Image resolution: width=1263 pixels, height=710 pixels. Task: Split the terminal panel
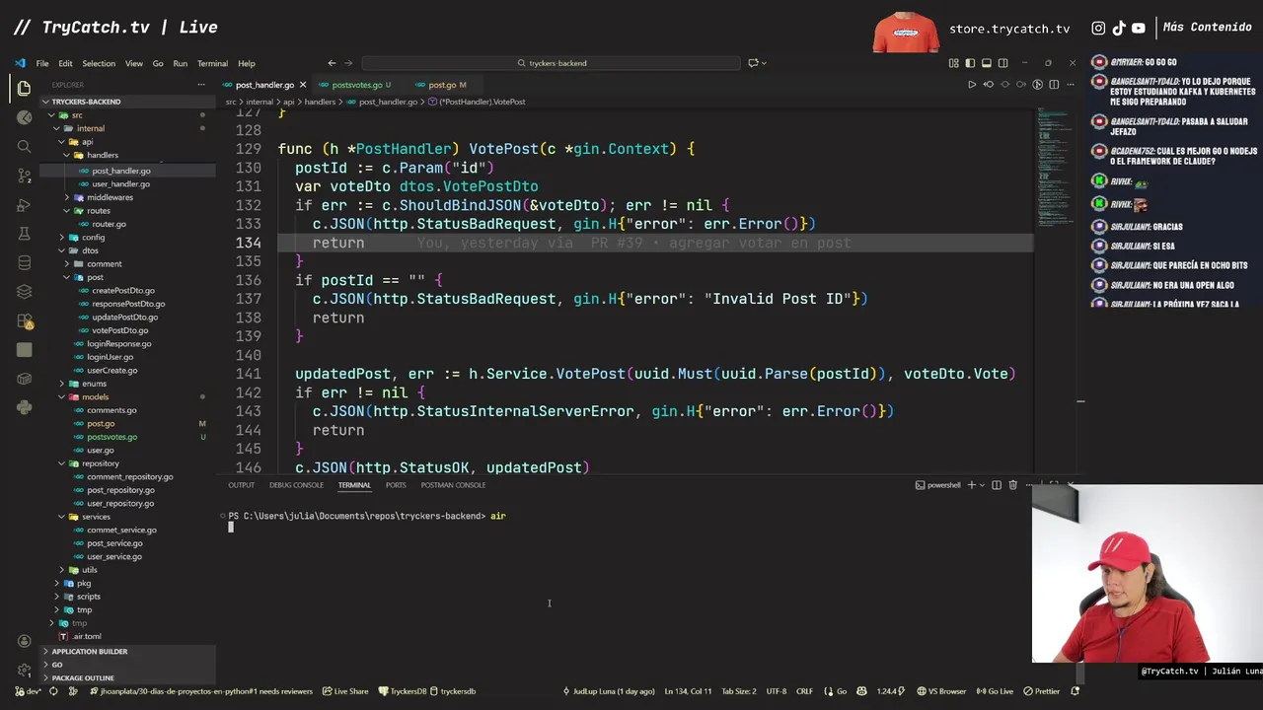pos(997,485)
